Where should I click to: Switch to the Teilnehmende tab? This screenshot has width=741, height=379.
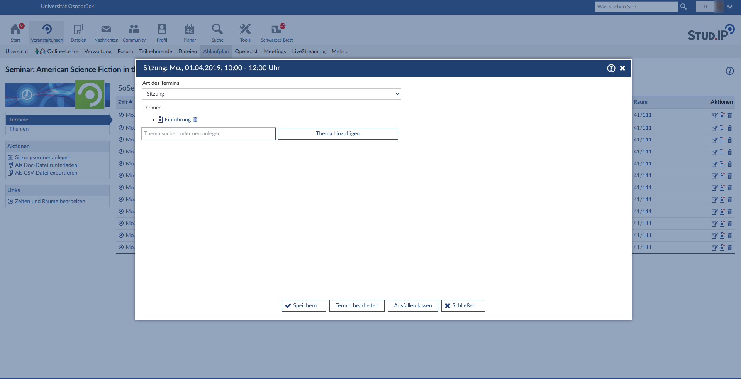pos(156,52)
